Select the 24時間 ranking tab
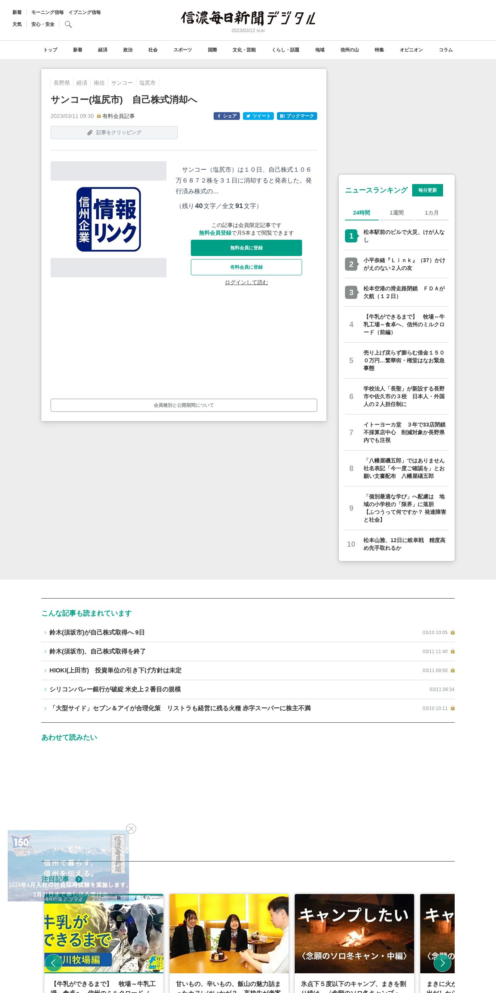Viewport: 496px width, 993px height. point(362,213)
